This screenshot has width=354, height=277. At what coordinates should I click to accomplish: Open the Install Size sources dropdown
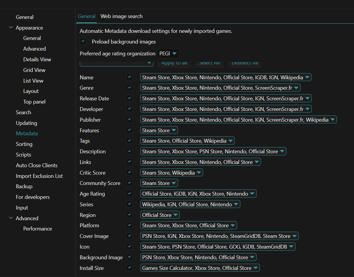(200, 268)
